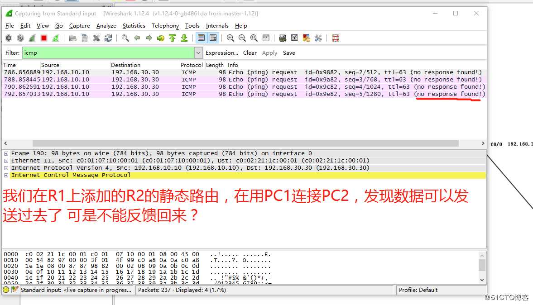Screen dimensions: 533x305
Task: Open the Tools menu
Action: (x=192, y=26)
